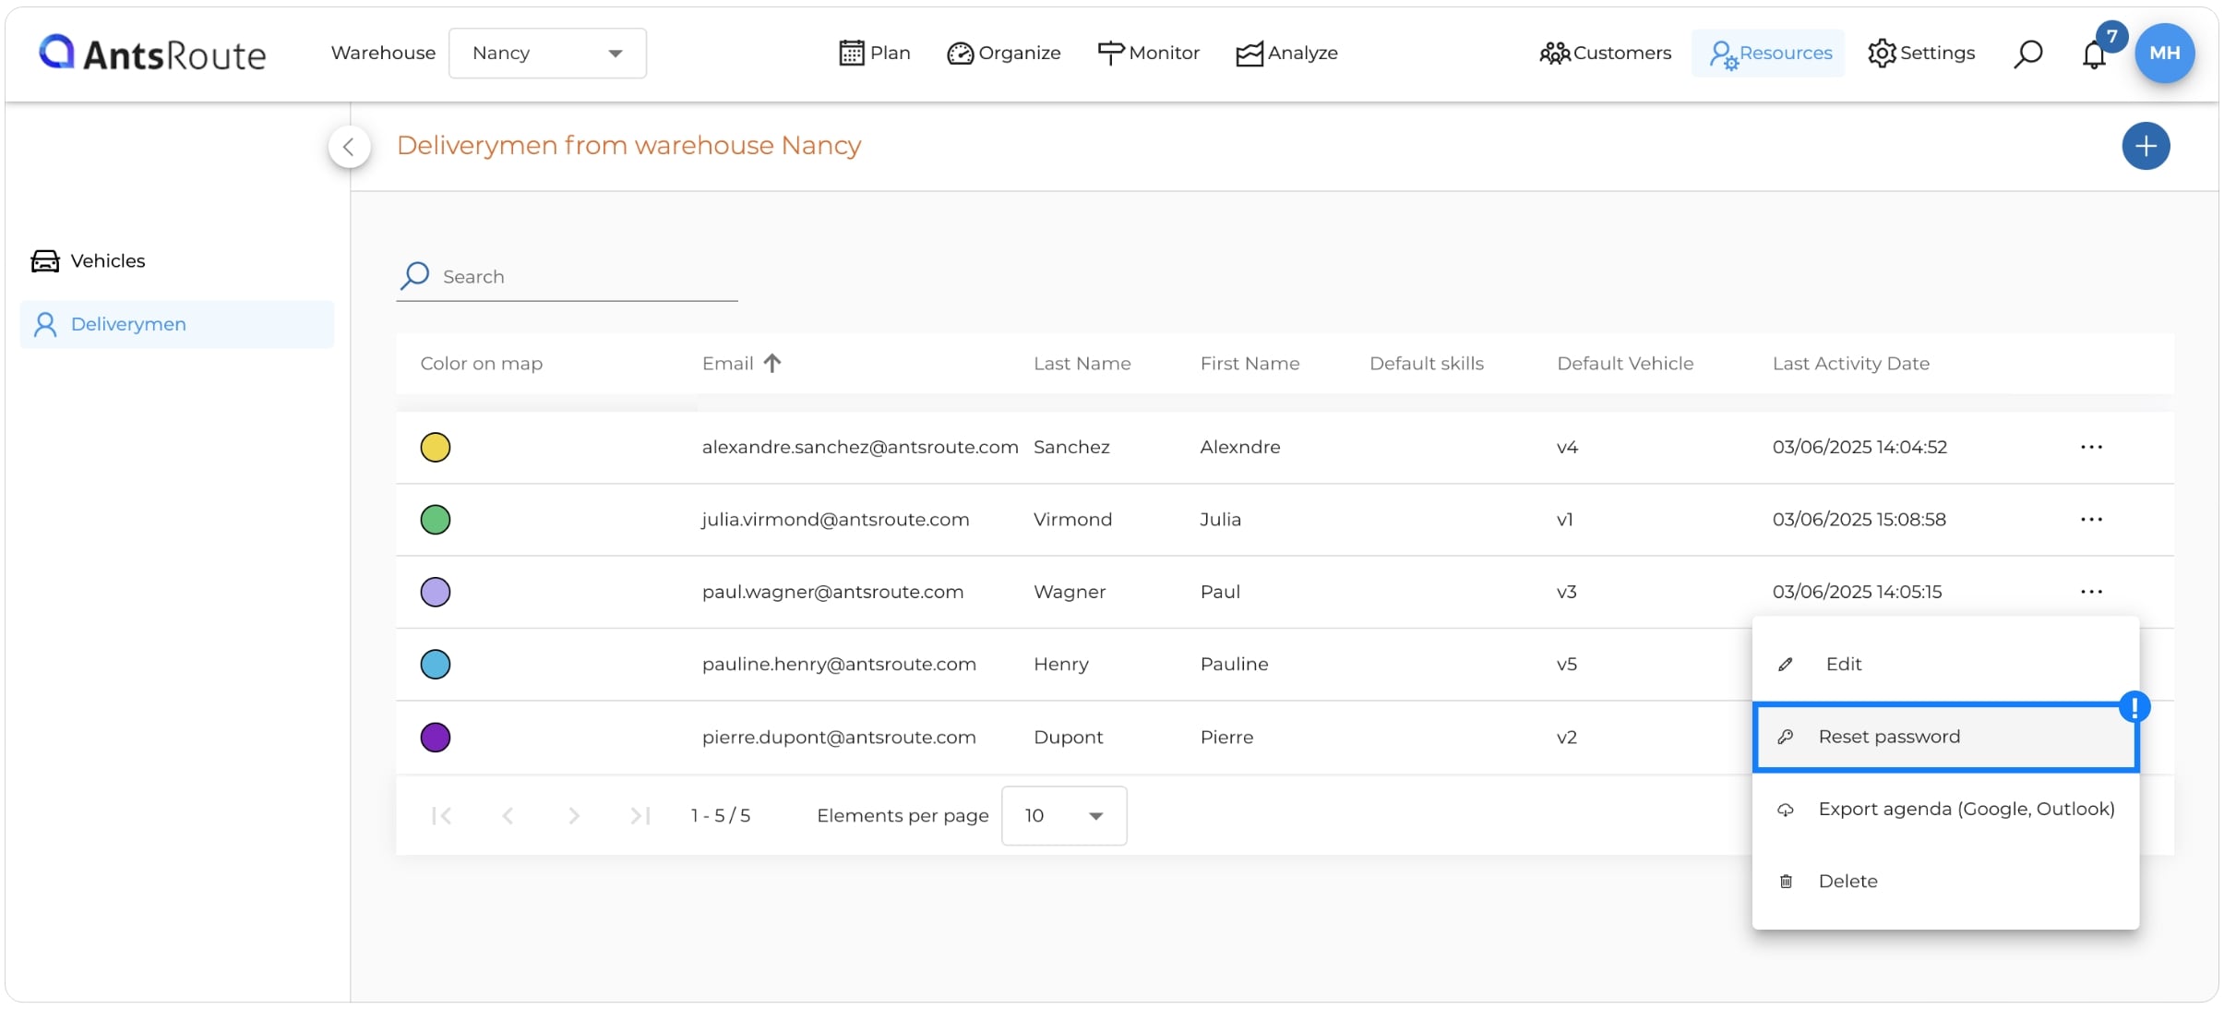Click email julia.virmond@antsroute.com
The height and width of the screenshot is (1009, 2224).
point(835,520)
